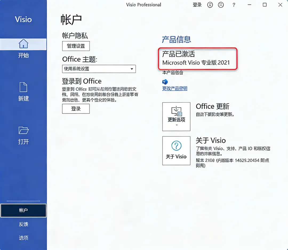This screenshot has width=288, height=250.
Task: Click the 产品已激活 text
Action: (x=178, y=54)
